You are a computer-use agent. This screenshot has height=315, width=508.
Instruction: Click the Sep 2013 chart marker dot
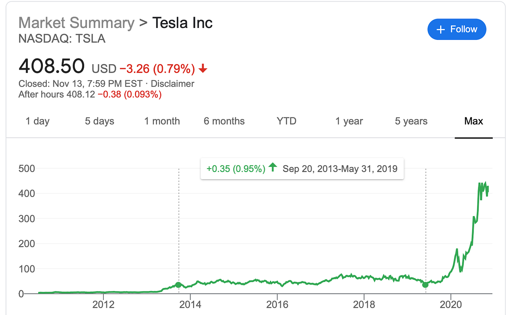pyautogui.click(x=178, y=285)
